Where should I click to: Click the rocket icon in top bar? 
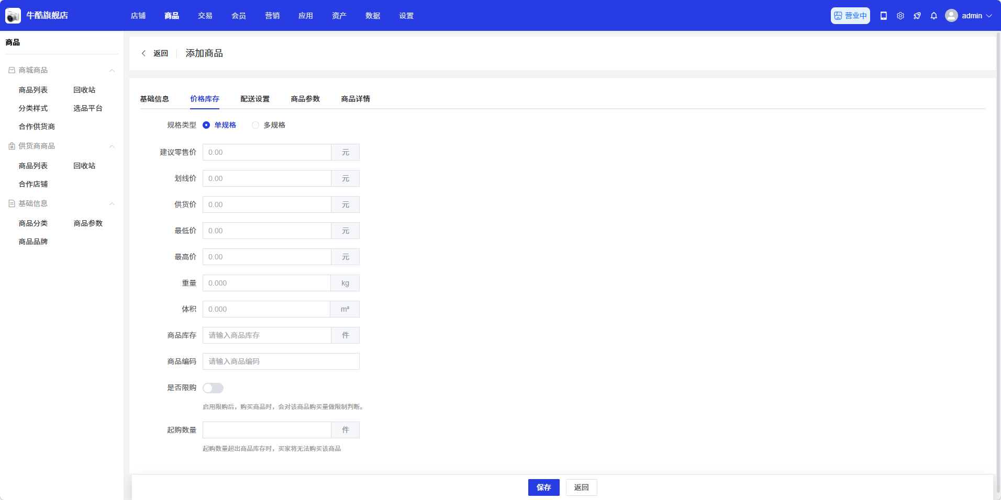pyautogui.click(x=917, y=16)
